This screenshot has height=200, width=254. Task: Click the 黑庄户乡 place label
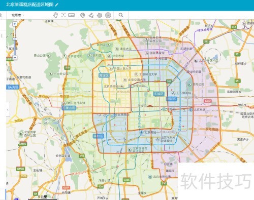pos(243,139)
